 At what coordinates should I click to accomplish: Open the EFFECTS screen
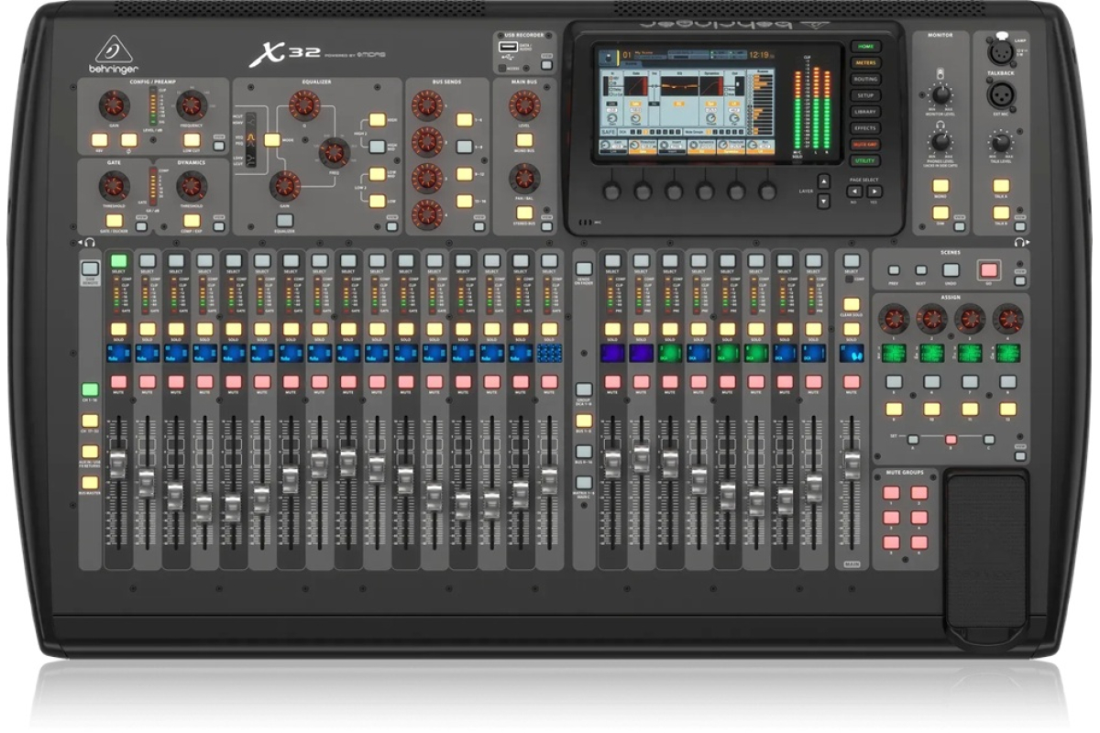pyautogui.click(x=864, y=128)
